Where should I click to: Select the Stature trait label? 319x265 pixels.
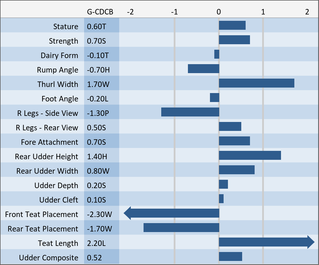[x=66, y=27]
